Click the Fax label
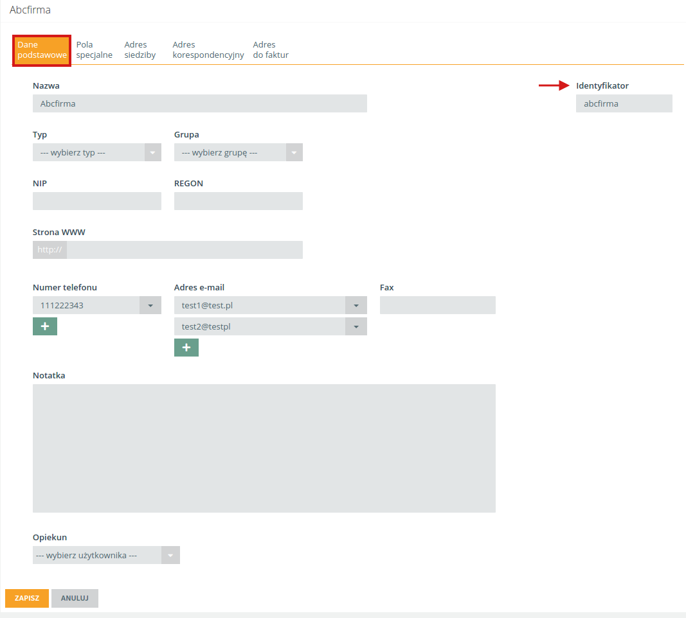686x618 pixels. point(387,288)
